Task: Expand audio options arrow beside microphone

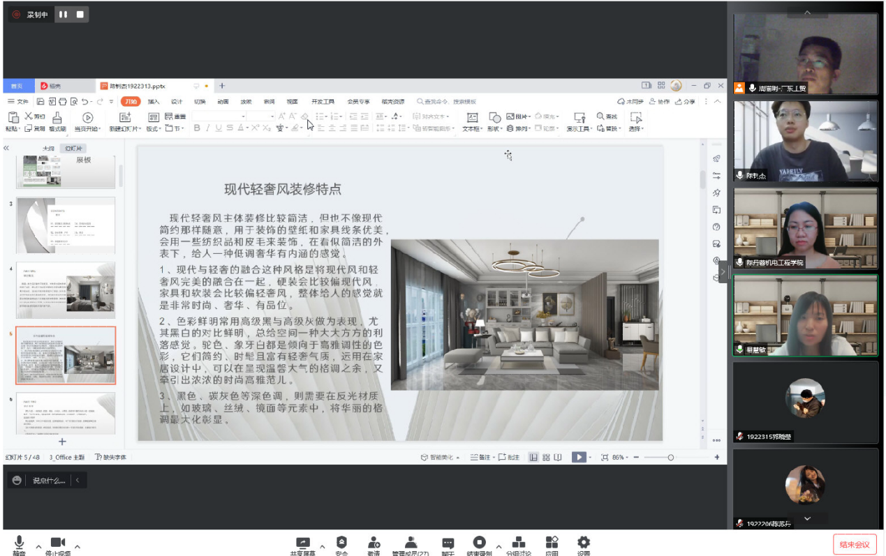Action: [x=38, y=546]
